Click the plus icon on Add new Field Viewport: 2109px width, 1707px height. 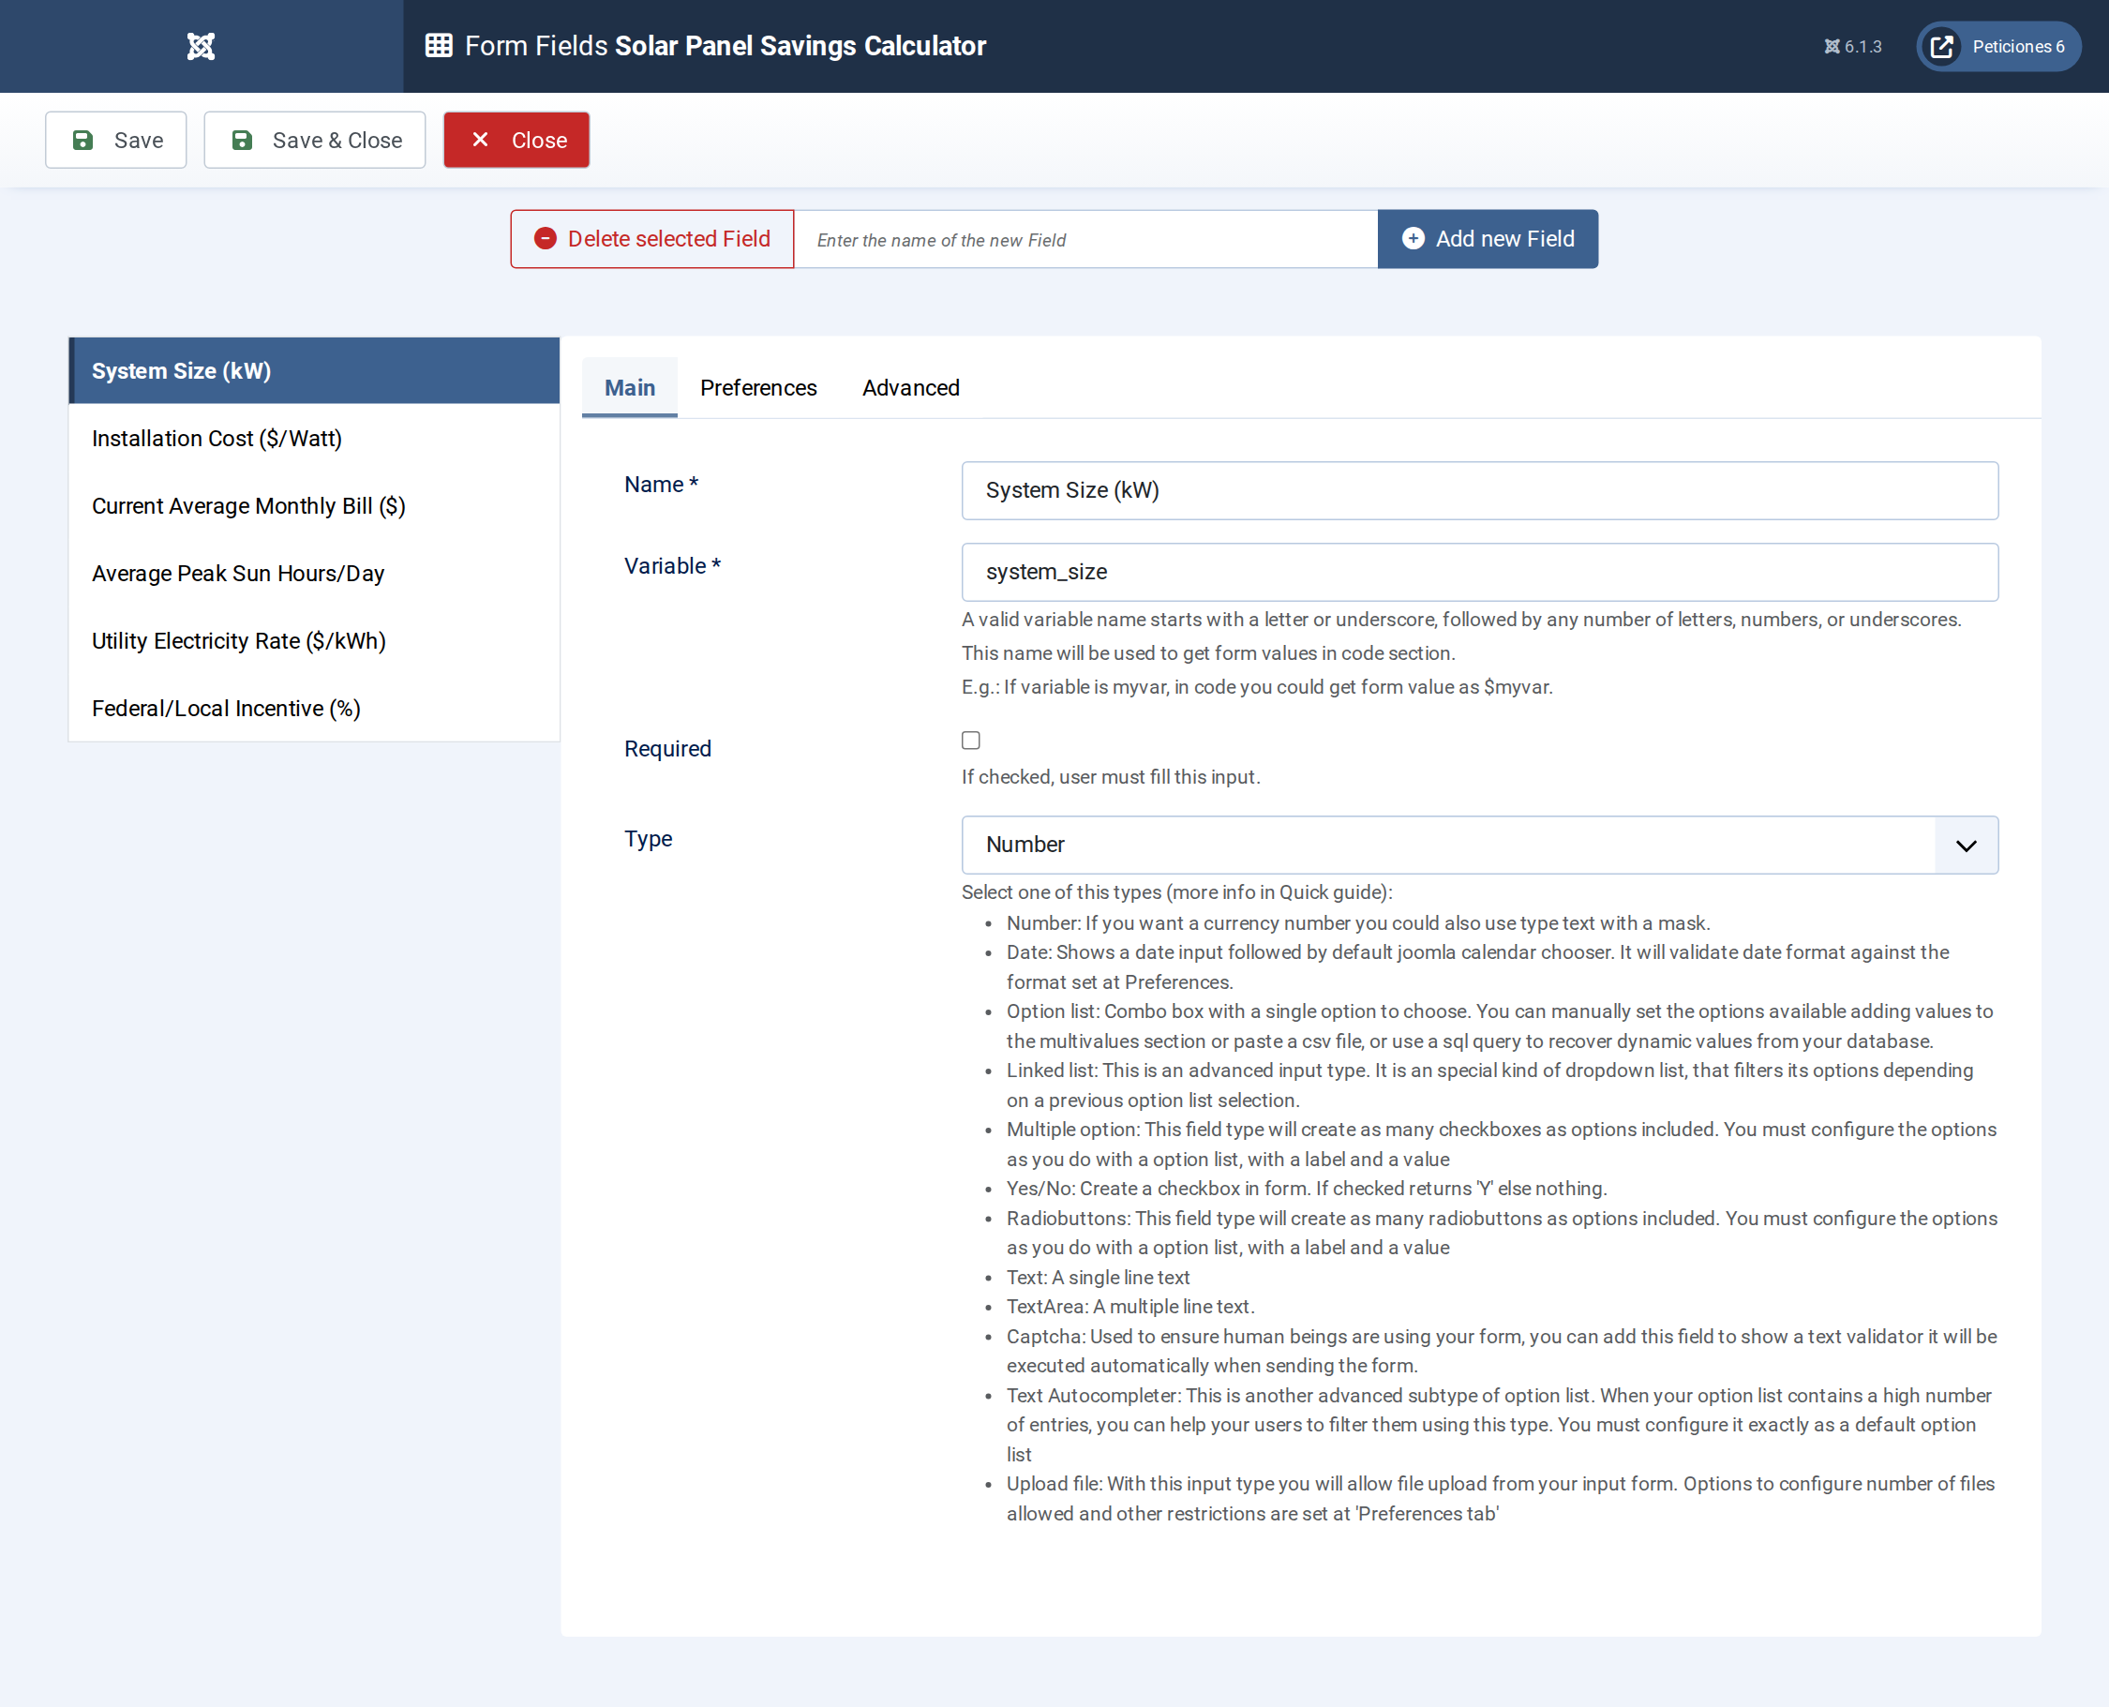coord(1413,239)
